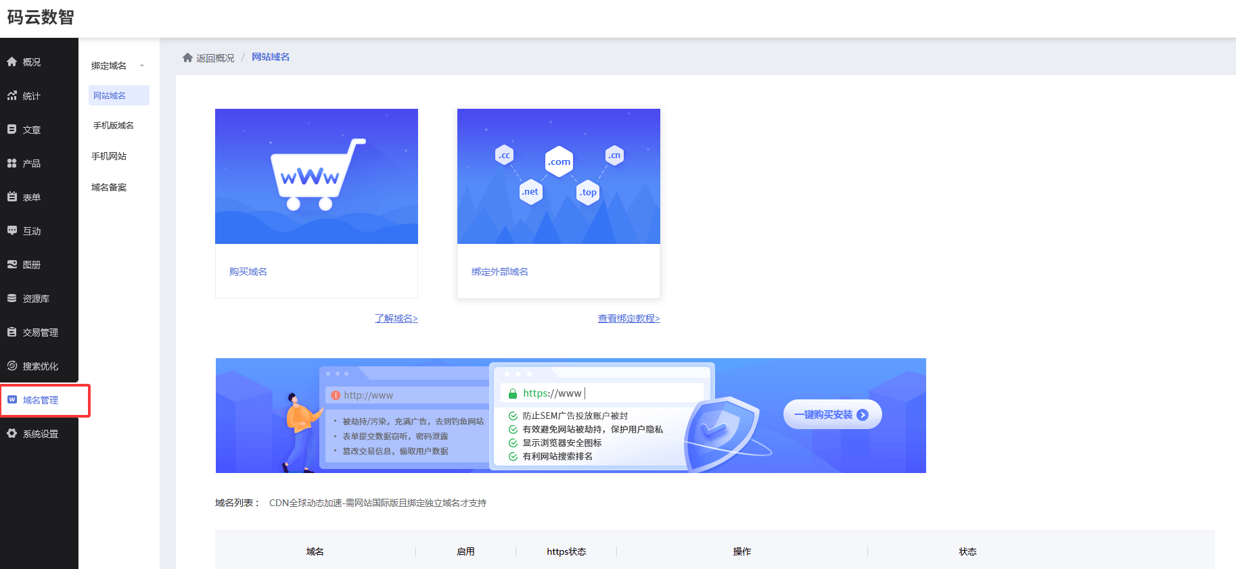Open the 查看绑定教程 link

[628, 318]
